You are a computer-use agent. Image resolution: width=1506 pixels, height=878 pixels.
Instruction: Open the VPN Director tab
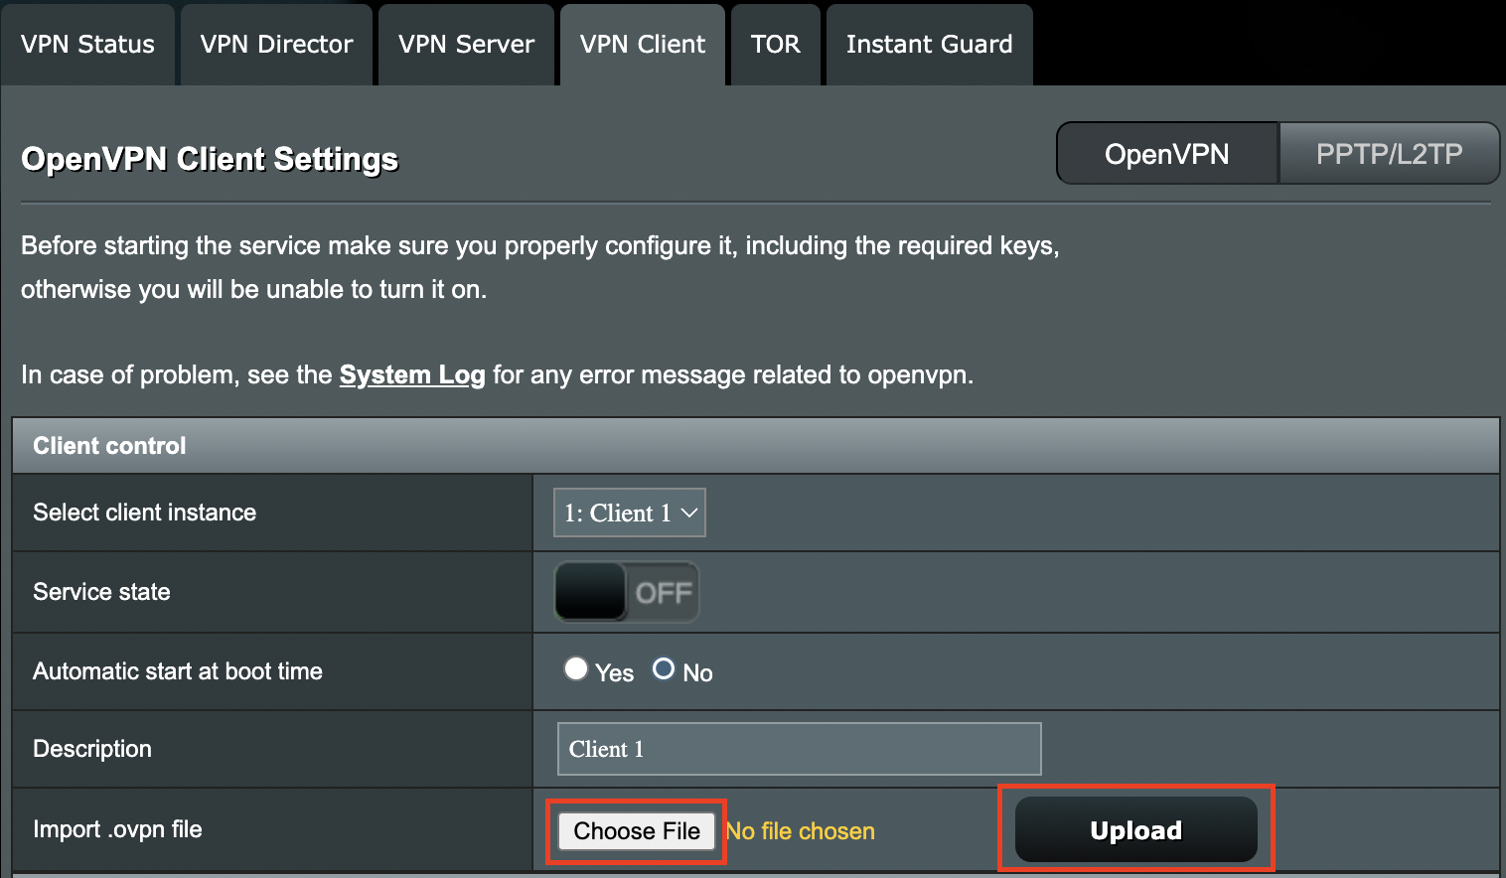click(276, 45)
